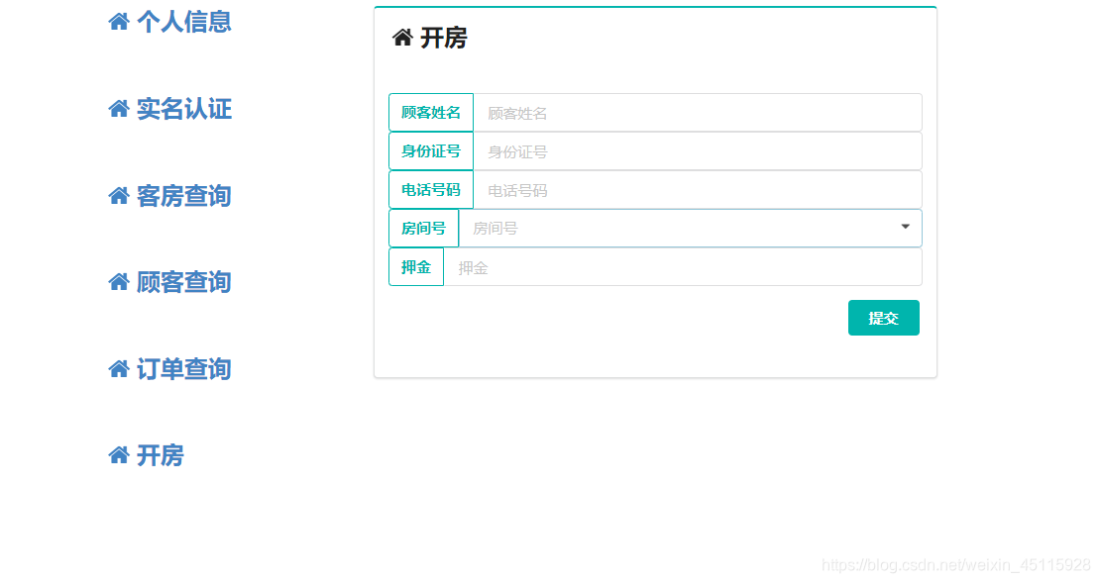Click the house icon beside 开房 in sidebar
Screen dimensions: 1100x583
(x=118, y=454)
